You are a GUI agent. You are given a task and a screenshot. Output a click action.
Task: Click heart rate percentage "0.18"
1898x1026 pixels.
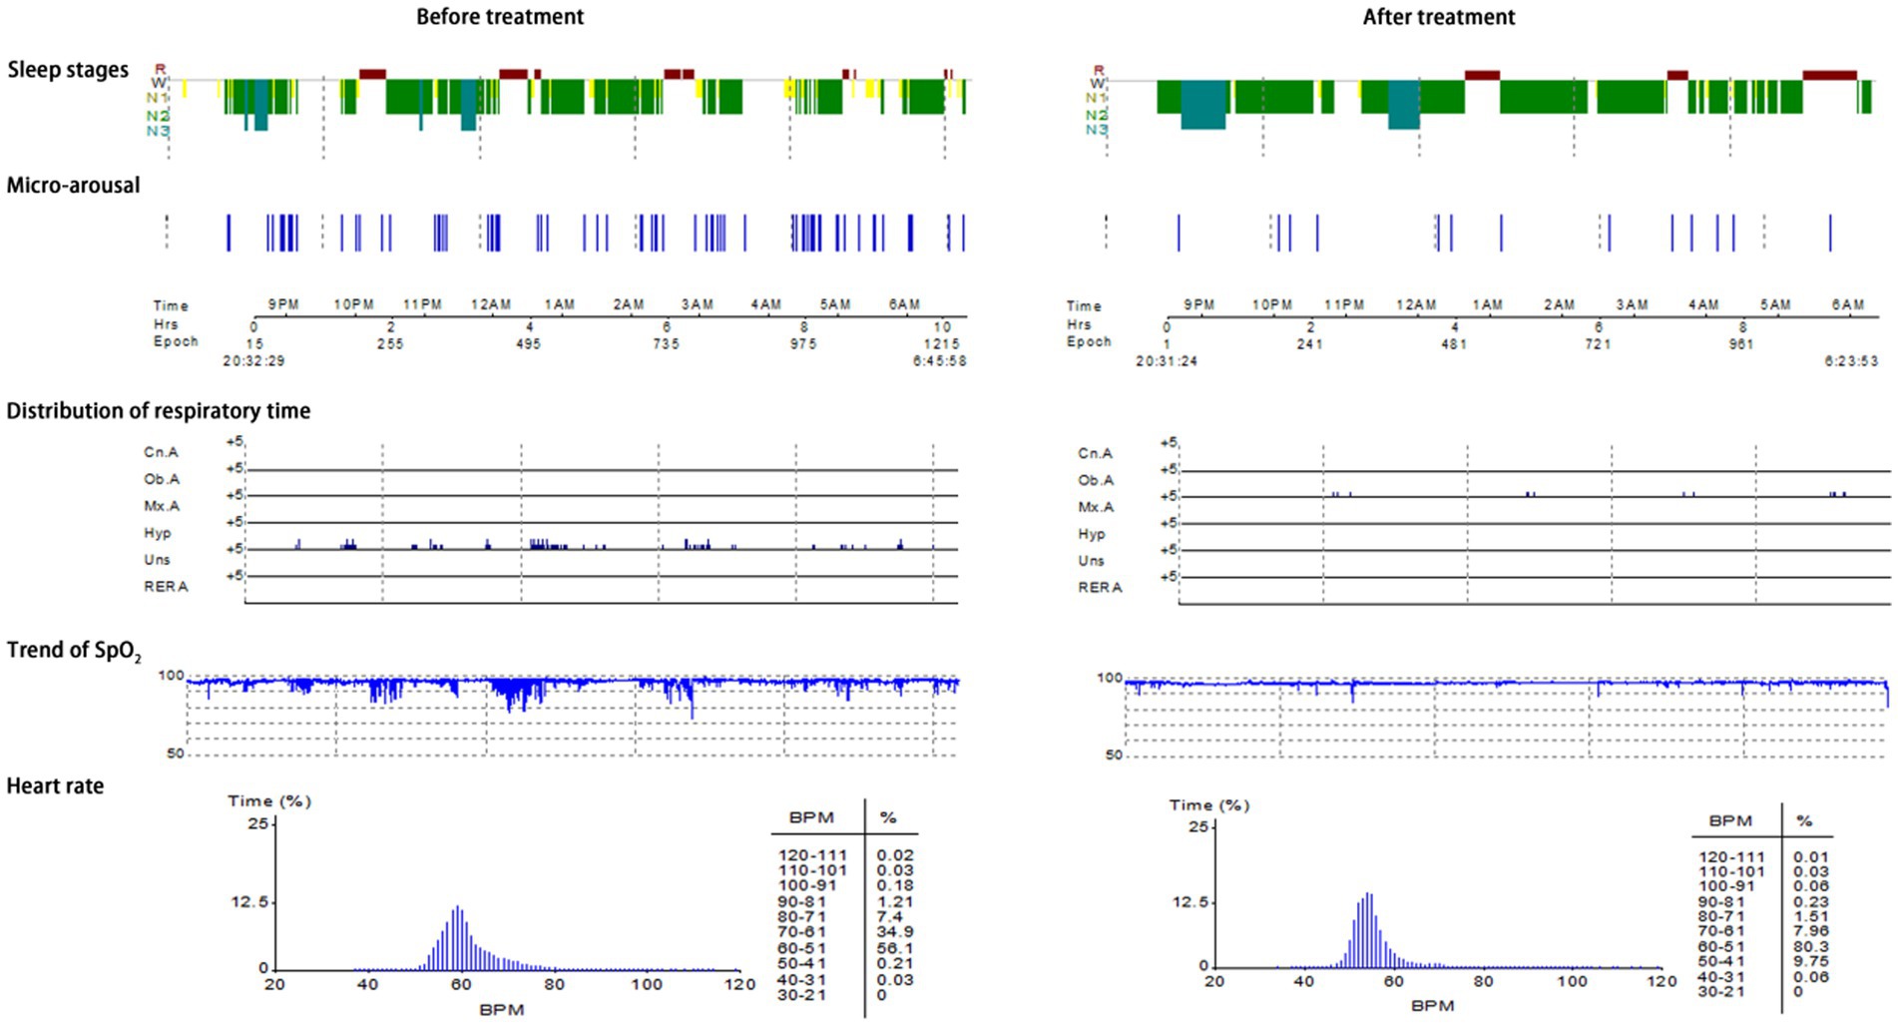coord(895,885)
